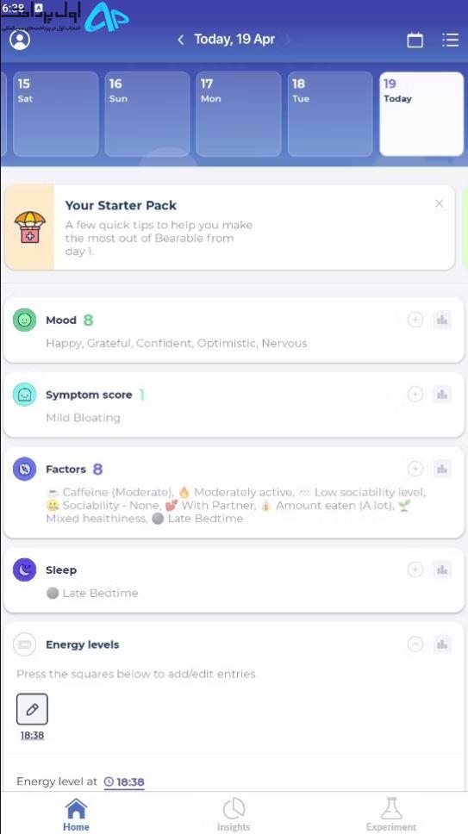
Task: Open the calendar view icon
Action: point(415,40)
